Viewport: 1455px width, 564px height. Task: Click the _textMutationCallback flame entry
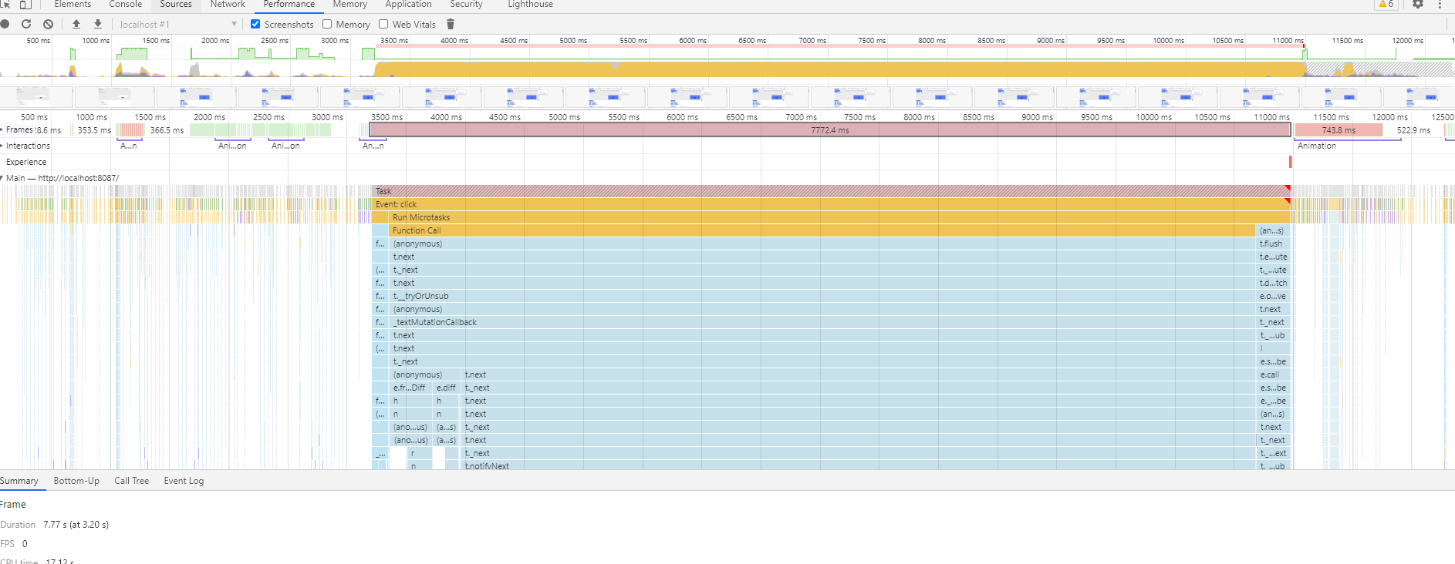point(822,322)
